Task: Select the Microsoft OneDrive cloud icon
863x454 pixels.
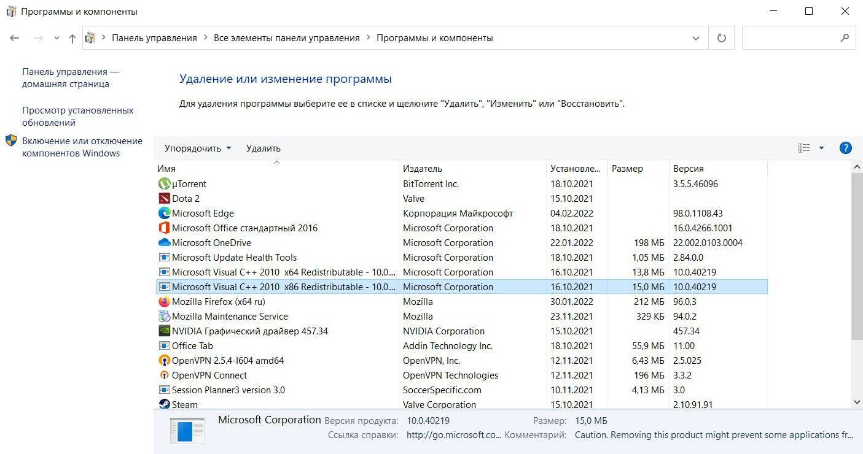Action: (164, 243)
